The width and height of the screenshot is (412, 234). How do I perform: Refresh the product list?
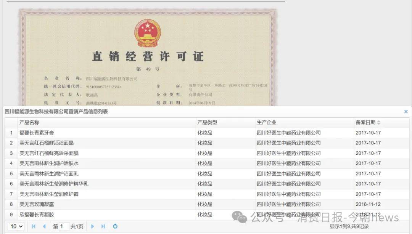pyautogui.click(x=115, y=226)
